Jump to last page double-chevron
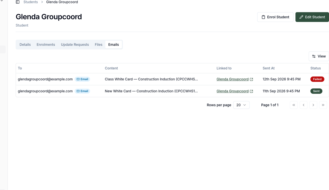Image resolution: width=329 pixels, height=190 pixels. 323,105
